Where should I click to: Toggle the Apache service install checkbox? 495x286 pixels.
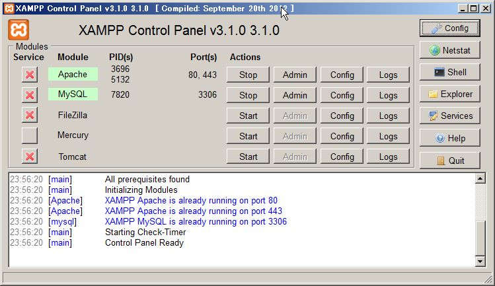(x=30, y=75)
